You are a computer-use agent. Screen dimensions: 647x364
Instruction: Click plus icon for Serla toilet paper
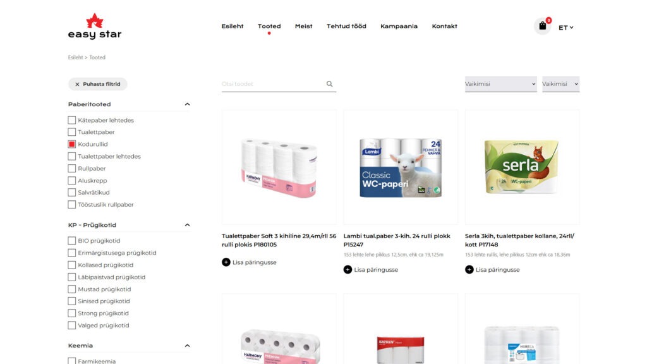pos(469,269)
